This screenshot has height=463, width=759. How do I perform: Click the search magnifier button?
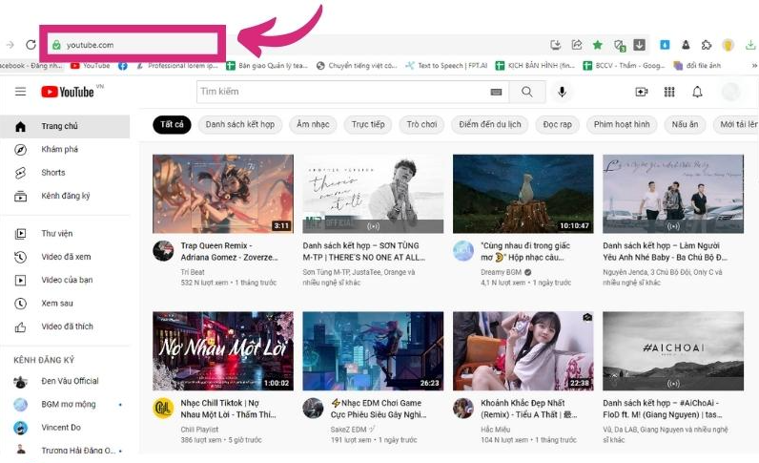click(x=527, y=92)
